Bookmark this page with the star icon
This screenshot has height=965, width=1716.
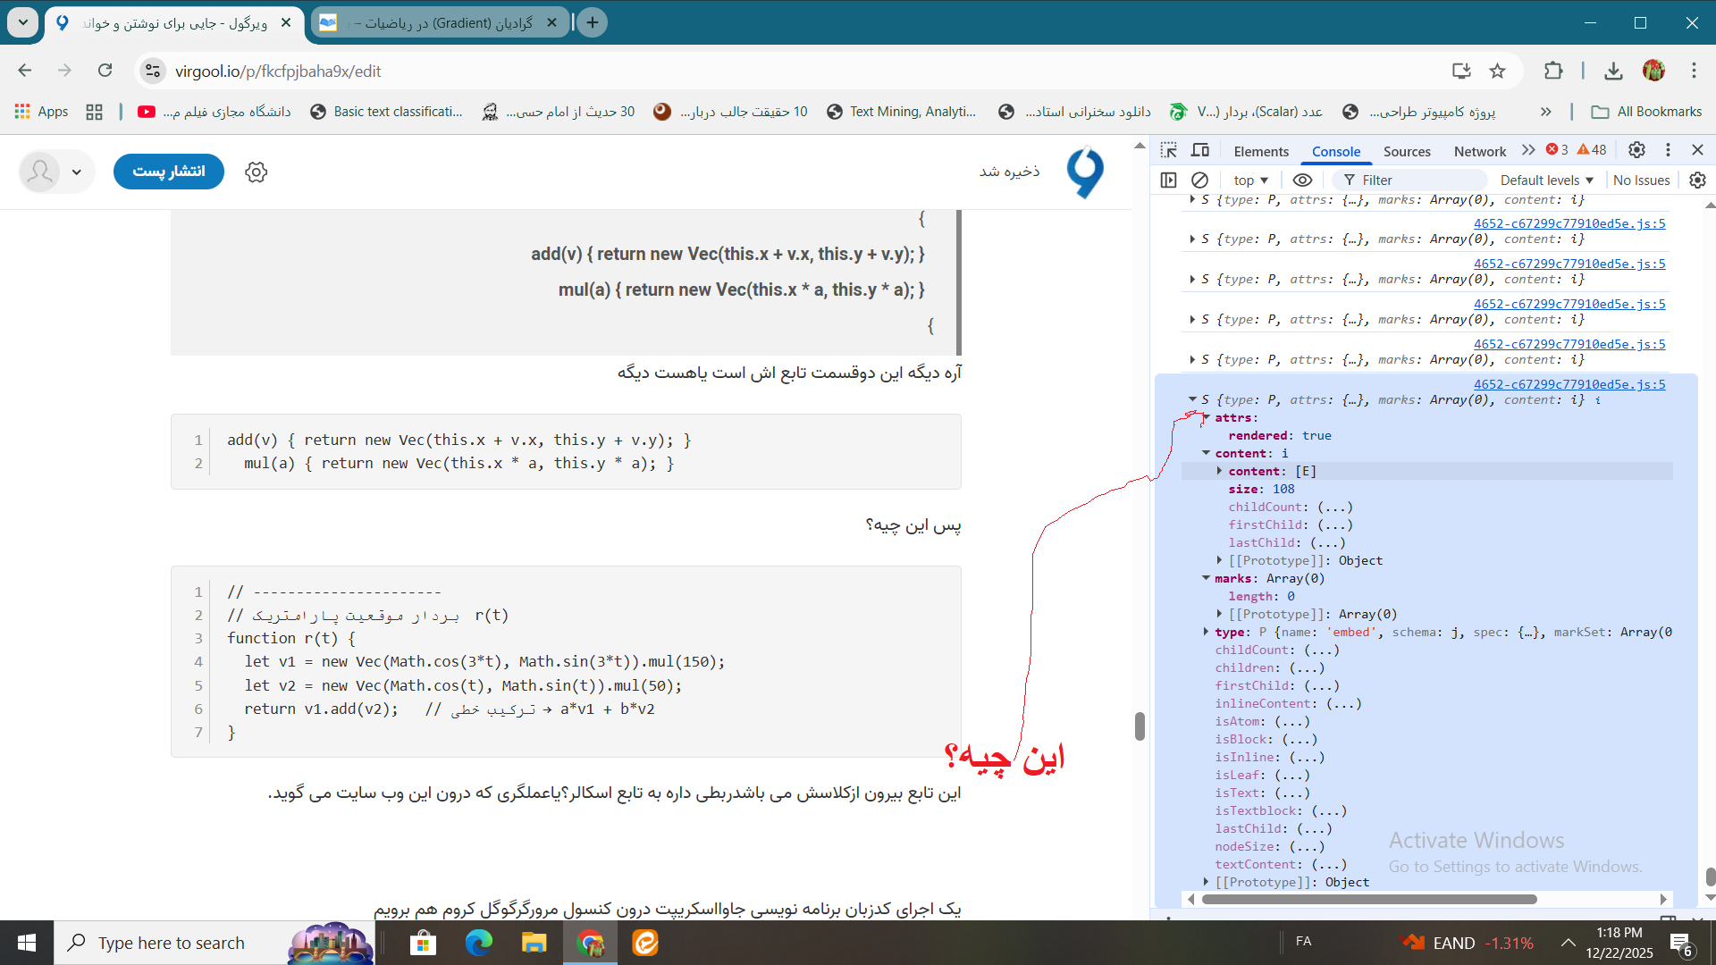click(1498, 71)
